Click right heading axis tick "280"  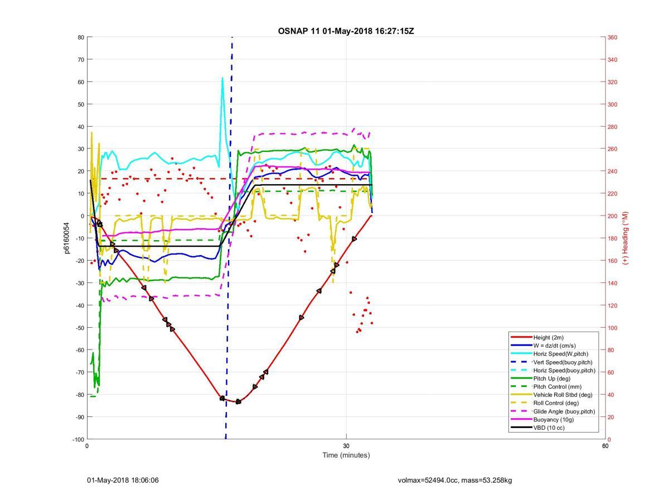point(612,127)
